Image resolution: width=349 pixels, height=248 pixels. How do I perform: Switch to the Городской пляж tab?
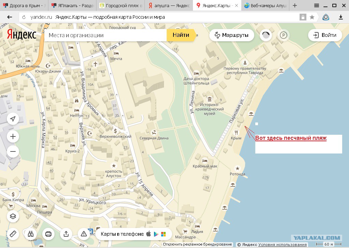click(120, 5)
